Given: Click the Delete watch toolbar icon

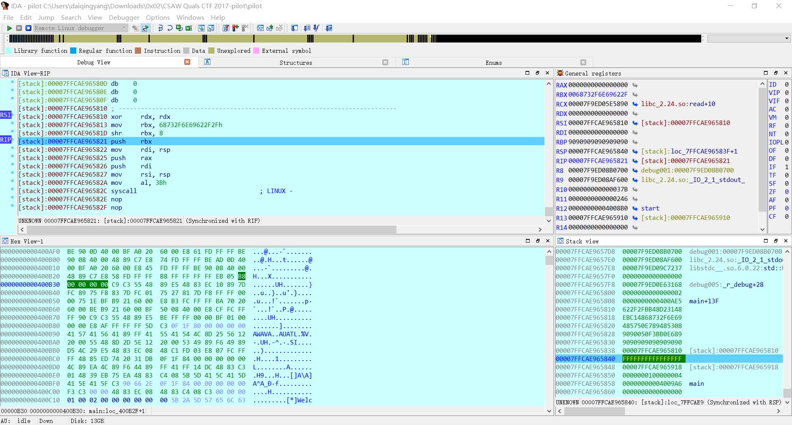Looking at the screenshot, I should pos(279,28).
